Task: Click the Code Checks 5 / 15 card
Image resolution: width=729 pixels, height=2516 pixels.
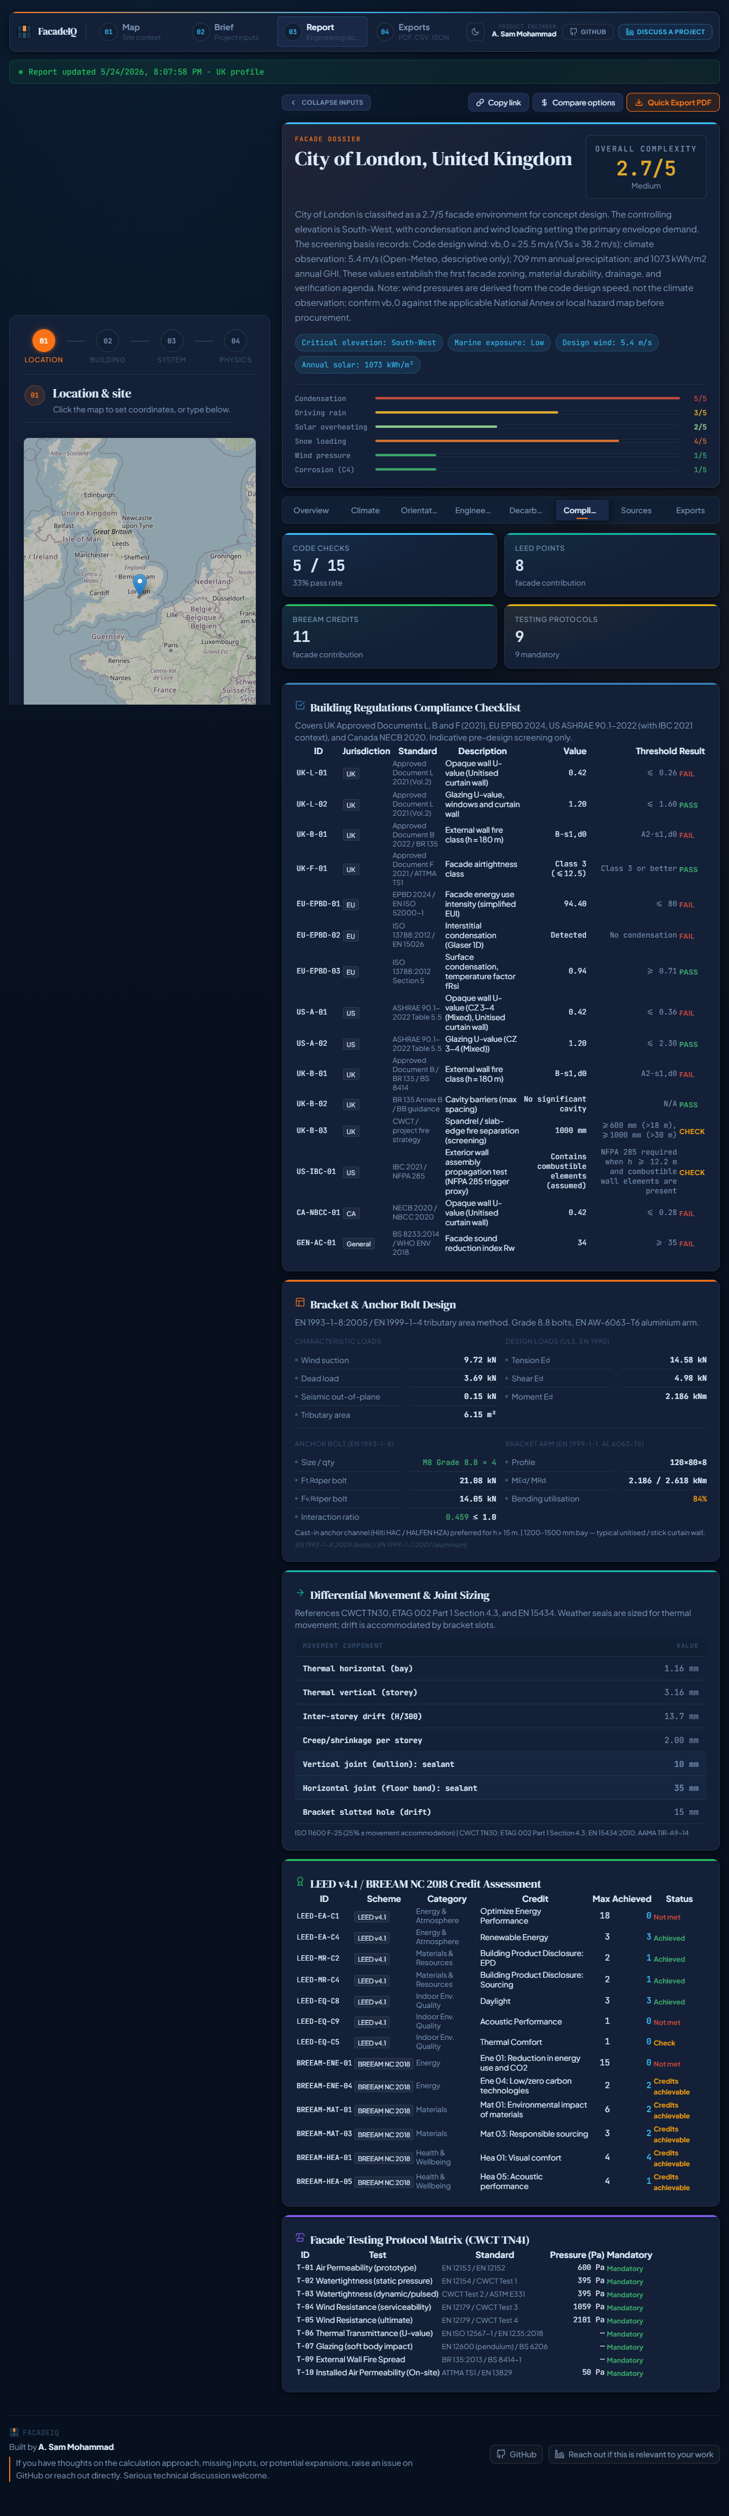Action: 389,564
